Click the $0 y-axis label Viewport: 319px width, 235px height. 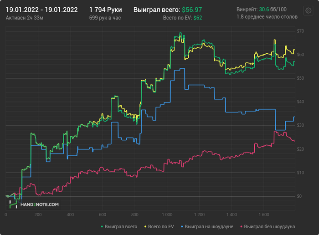299,196
